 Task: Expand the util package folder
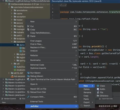(x=12, y=64)
